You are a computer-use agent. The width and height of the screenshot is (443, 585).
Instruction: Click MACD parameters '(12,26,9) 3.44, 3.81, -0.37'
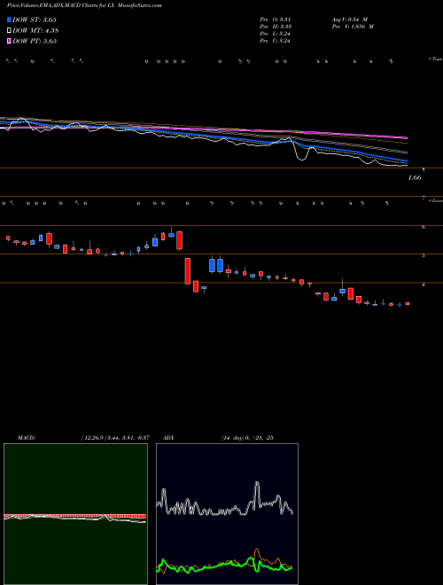pos(115,438)
